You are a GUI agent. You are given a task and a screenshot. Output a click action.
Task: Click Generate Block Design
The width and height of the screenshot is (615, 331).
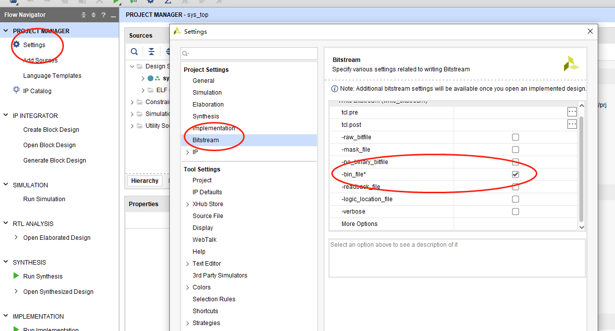tap(54, 161)
